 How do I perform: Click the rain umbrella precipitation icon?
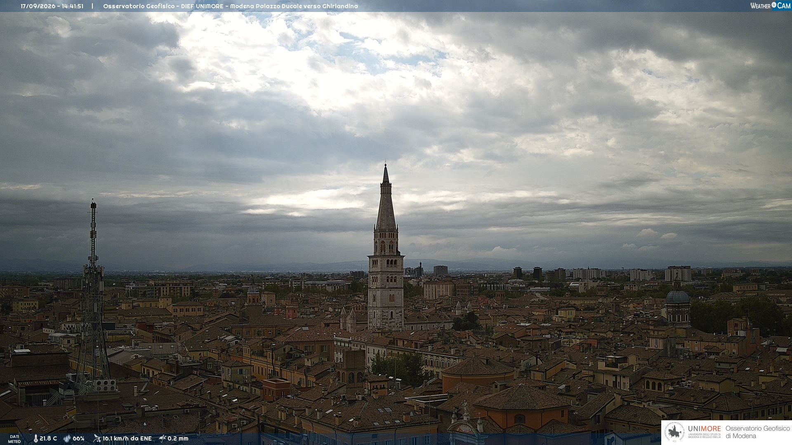[x=163, y=439]
